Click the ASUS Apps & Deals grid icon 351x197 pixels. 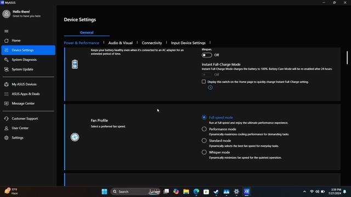tap(6, 94)
